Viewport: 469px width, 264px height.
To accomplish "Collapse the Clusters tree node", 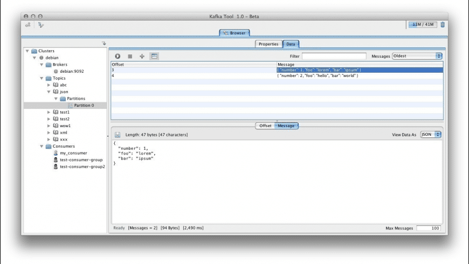I will (27, 51).
